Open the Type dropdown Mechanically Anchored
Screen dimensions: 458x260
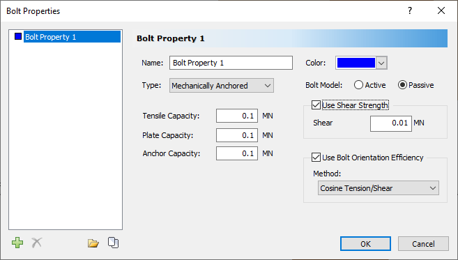pyautogui.click(x=222, y=86)
